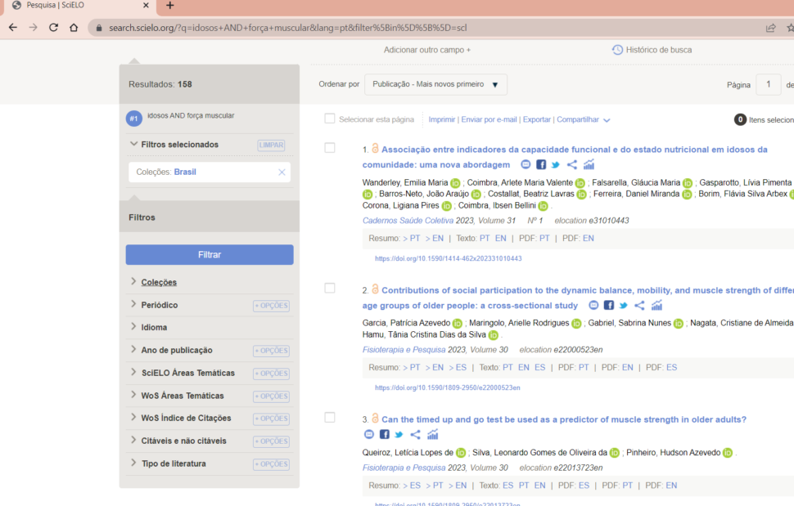Screen dimensions: 794x506
Task: Open the Compartilhar dropdown menu
Action: coord(584,120)
